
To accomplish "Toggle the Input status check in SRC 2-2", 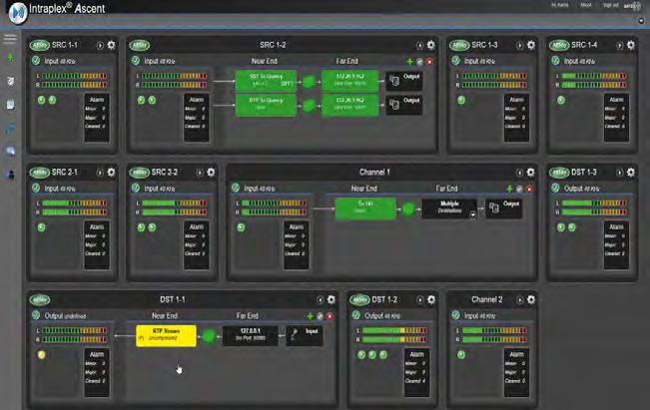I will [x=136, y=188].
